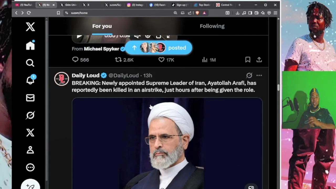Open the Home icon in X sidebar
Screen dimensions: 336x189
pyautogui.click(x=30, y=45)
